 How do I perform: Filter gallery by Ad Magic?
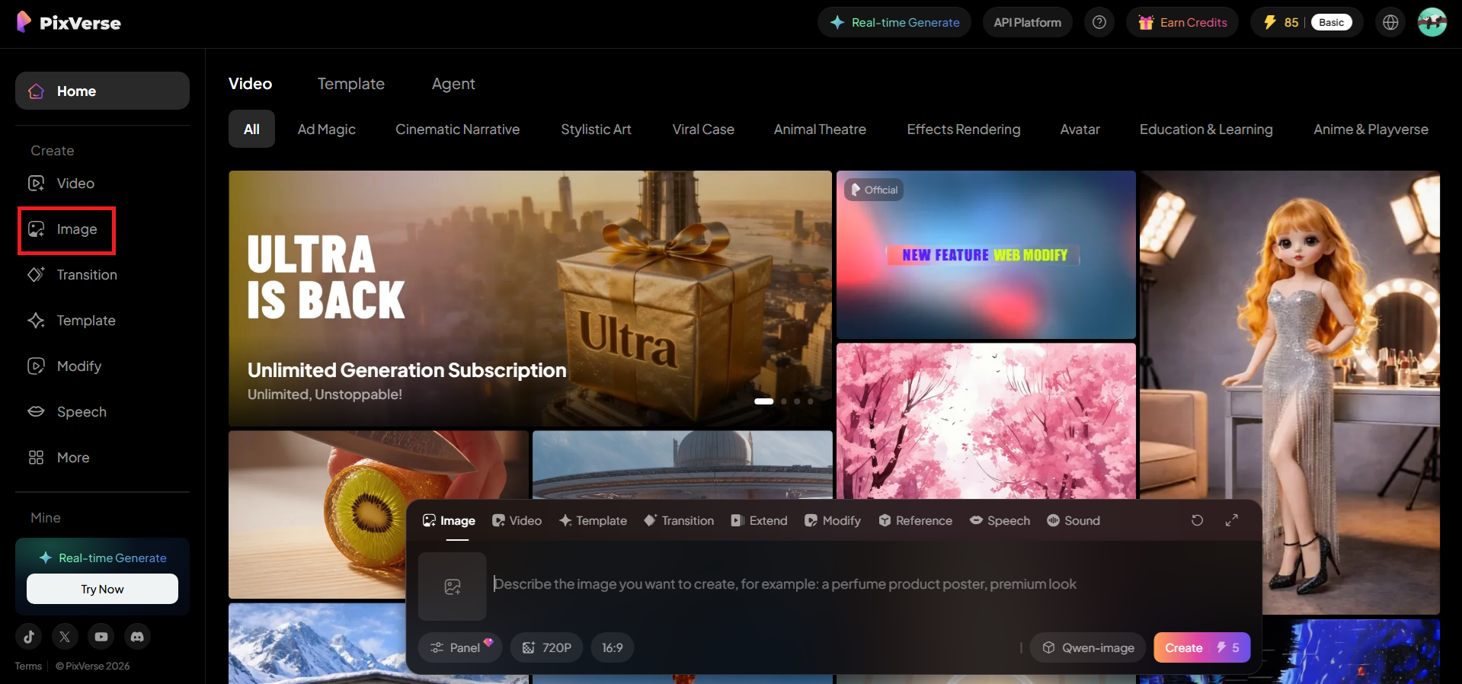(x=327, y=129)
